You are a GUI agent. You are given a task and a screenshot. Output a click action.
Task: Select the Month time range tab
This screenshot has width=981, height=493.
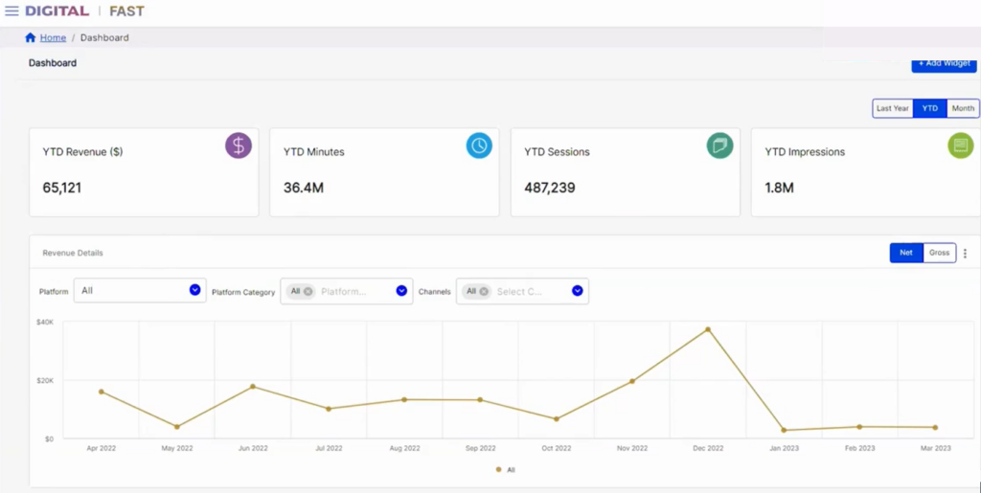coord(963,108)
